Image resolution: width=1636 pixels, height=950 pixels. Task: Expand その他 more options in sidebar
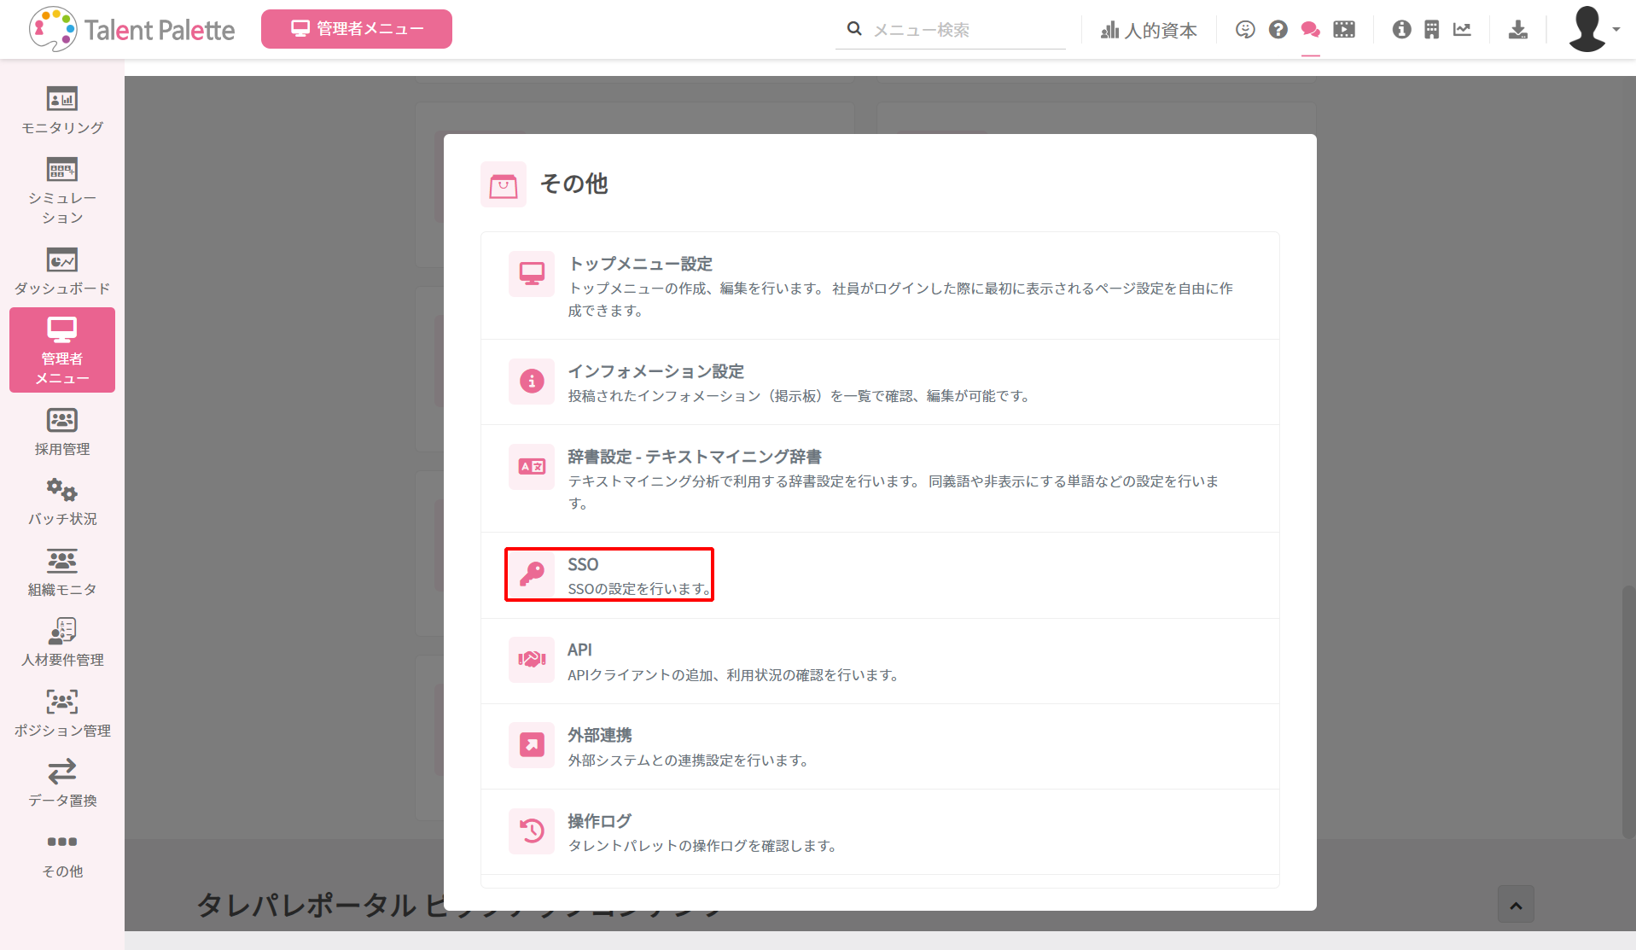tap(62, 854)
